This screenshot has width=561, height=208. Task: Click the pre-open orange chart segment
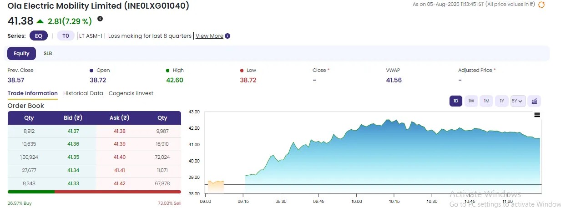coord(216,187)
